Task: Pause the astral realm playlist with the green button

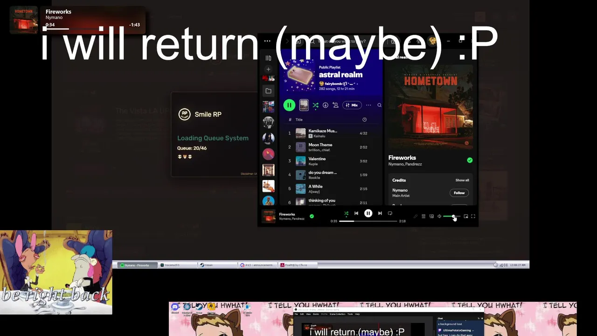Action: [289, 105]
